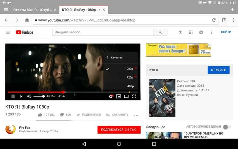Open a new browser tab with plus
The image size is (238, 149).
[232, 10]
